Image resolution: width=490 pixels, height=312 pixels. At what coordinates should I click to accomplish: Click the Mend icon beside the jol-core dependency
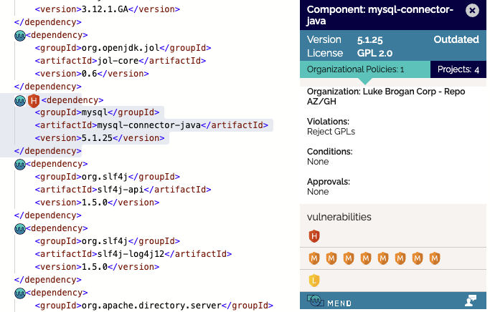pos(20,34)
